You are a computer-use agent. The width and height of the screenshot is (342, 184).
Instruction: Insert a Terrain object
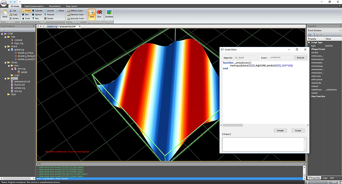pos(48,18)
